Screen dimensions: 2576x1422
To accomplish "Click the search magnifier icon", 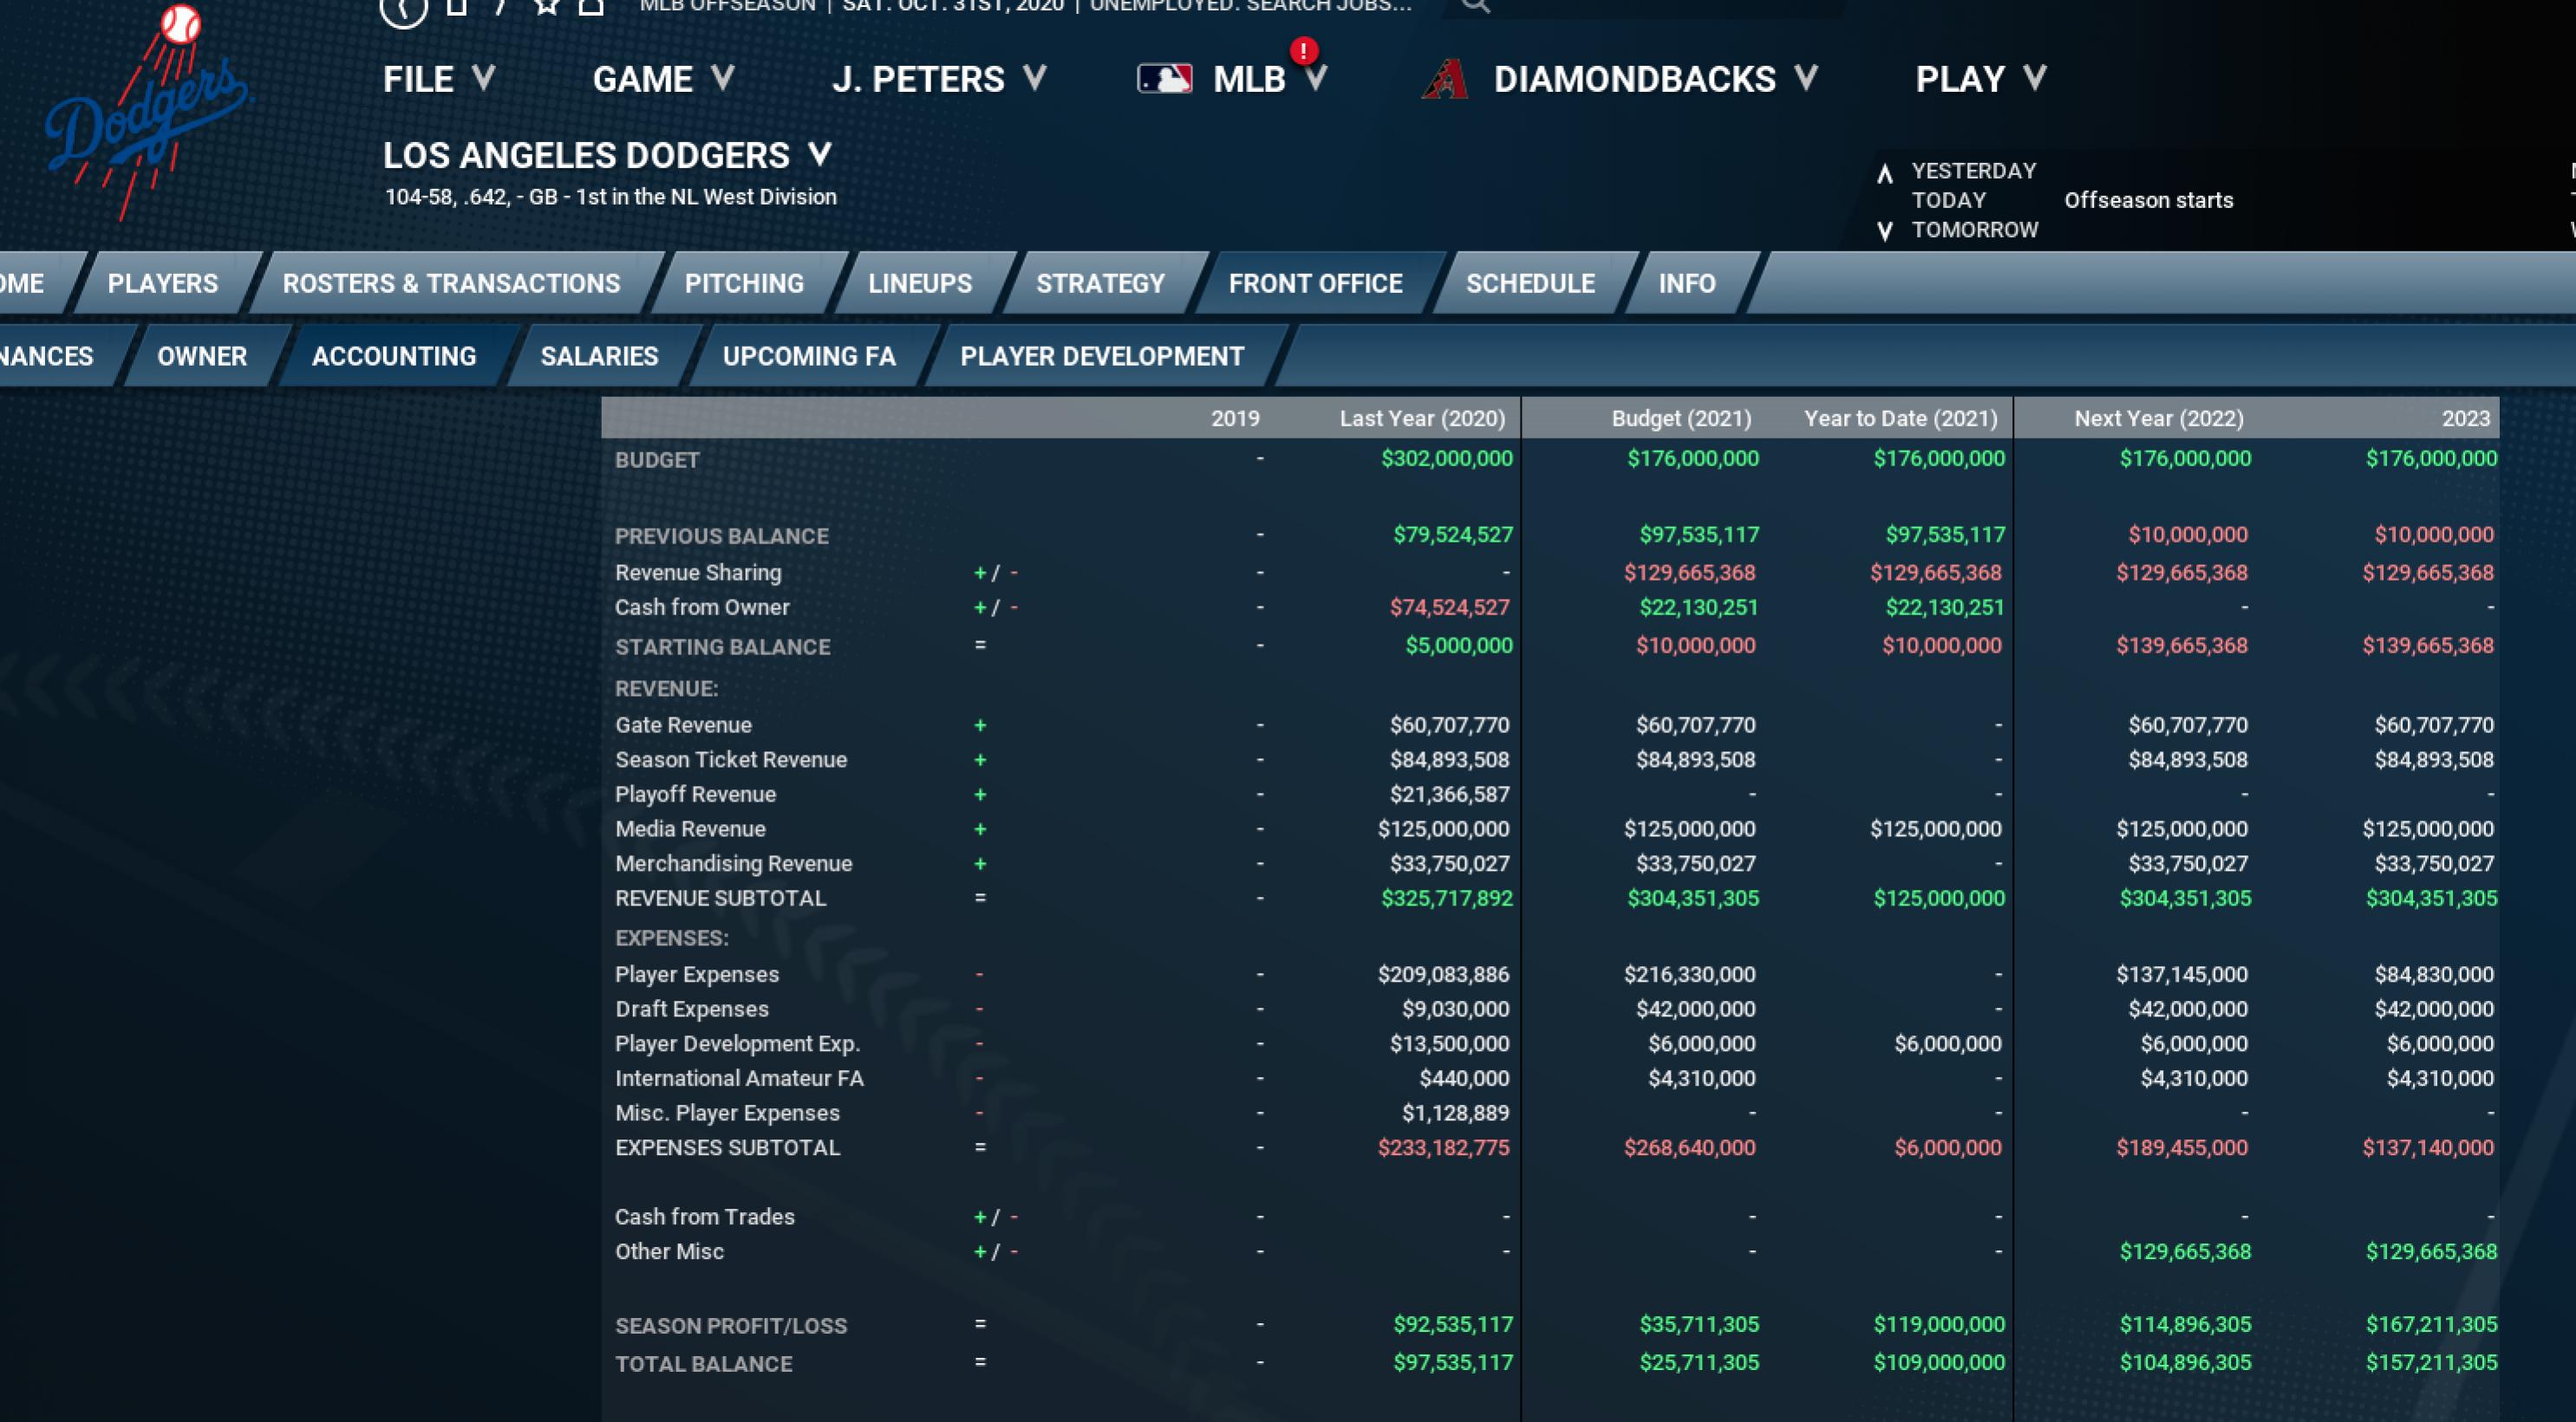I will tap(1475, 6).
